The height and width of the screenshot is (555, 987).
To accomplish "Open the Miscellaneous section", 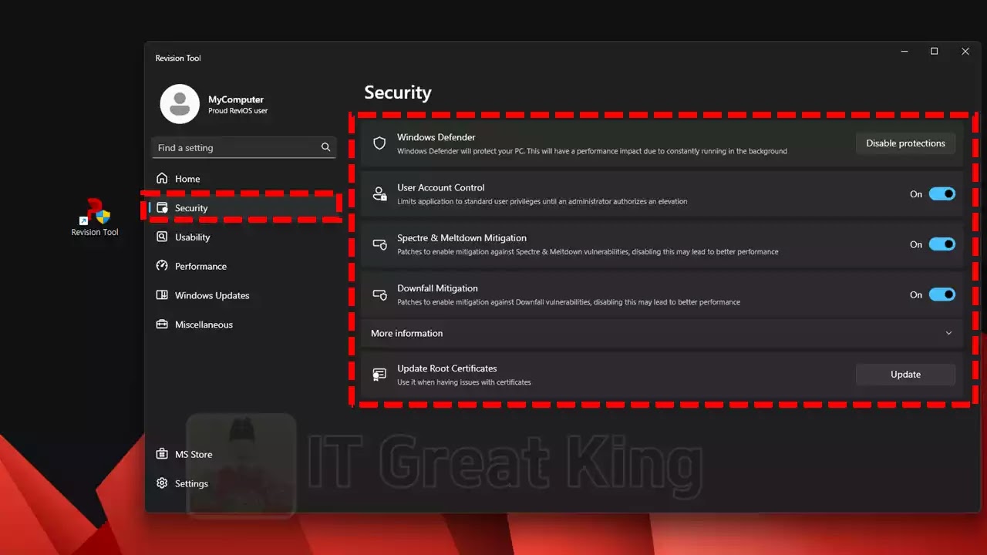I will click(244, 325).
